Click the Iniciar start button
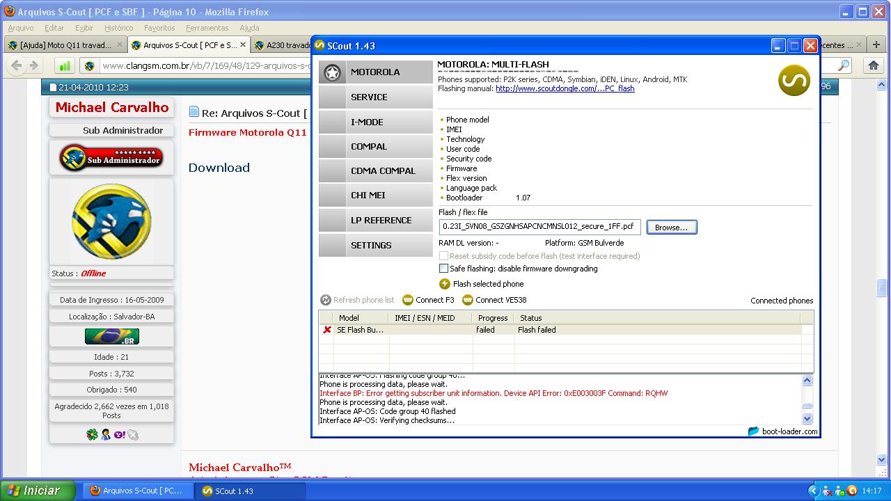The width and height of the screenshot is (891, 501). (x=38, y=491)
